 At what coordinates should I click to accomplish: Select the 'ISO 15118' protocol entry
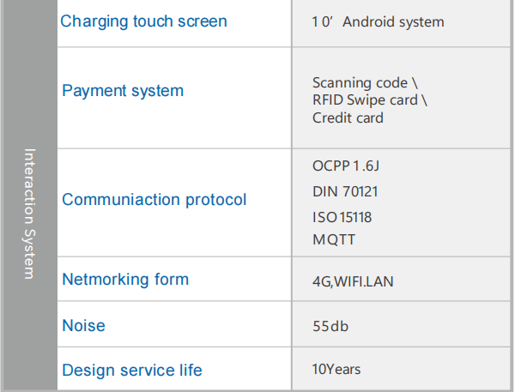pos(342,218)
